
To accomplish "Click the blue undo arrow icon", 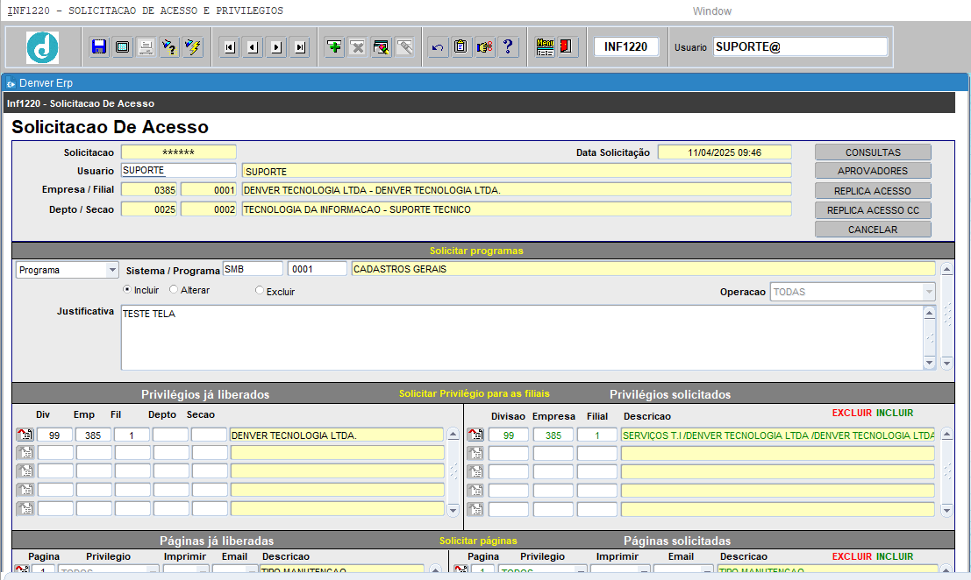I will [x=438, y=47].
